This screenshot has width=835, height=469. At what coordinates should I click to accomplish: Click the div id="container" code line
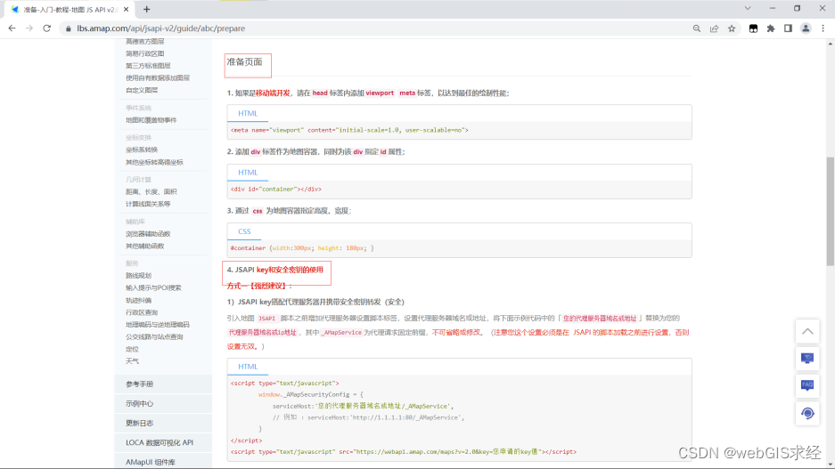276,189
